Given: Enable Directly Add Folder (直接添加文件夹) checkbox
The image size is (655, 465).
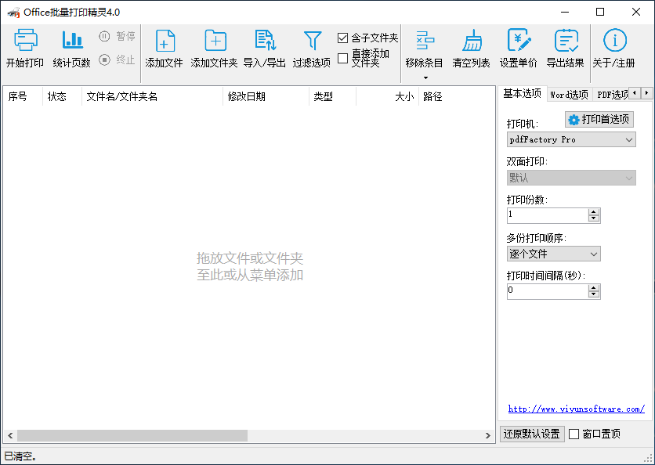Looking at the screenshot, I should [342, 59].
